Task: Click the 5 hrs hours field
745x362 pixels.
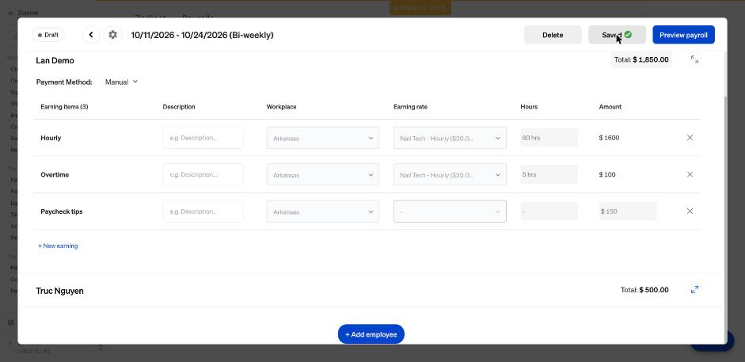Action: (x=549, y=174)
